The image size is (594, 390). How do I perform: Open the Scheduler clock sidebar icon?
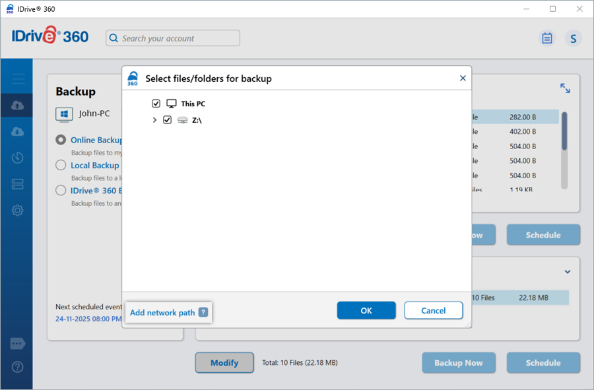pos(17,158)
